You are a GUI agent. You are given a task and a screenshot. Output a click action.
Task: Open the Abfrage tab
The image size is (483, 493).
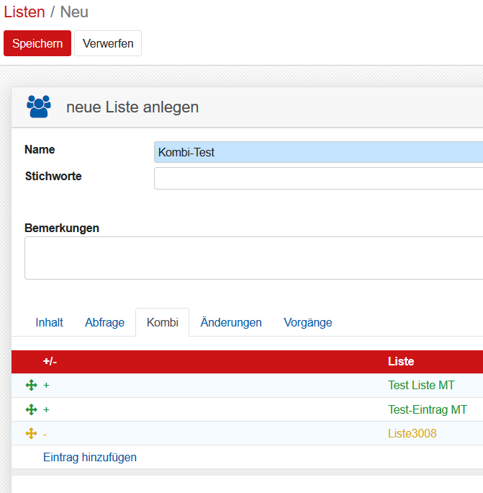coord(104,322)
